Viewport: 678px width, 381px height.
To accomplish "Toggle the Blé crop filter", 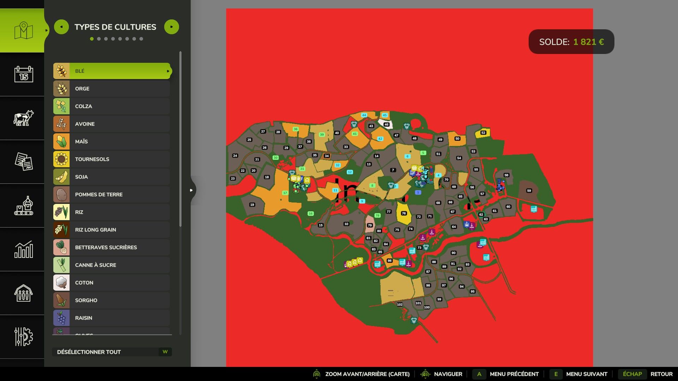I will click(x=112, y=71).
